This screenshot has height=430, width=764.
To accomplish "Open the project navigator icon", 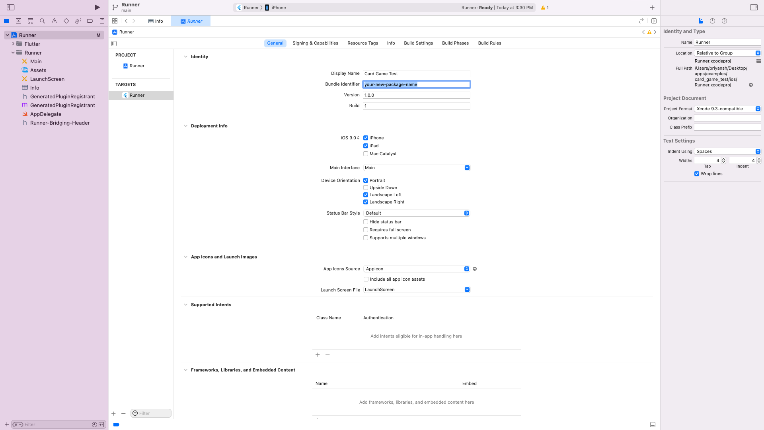I will point(6,21).
